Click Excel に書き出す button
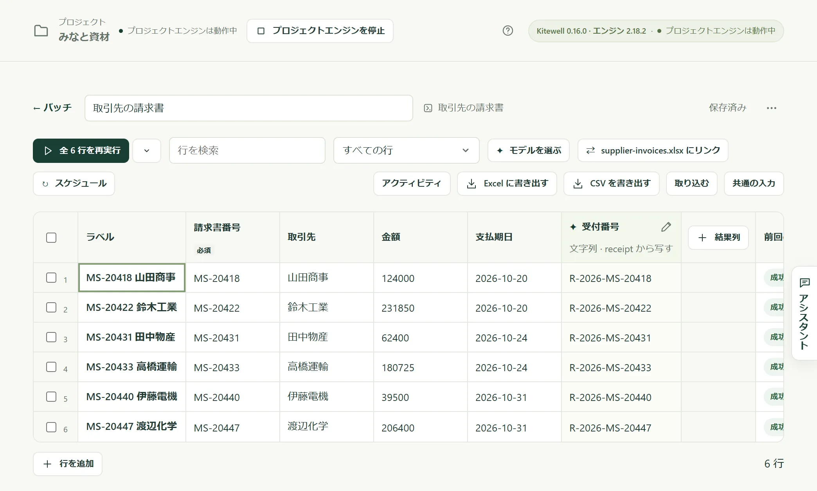Image resolution: width=817 pixels, height=491 pixels. click(x=507, y=183)
